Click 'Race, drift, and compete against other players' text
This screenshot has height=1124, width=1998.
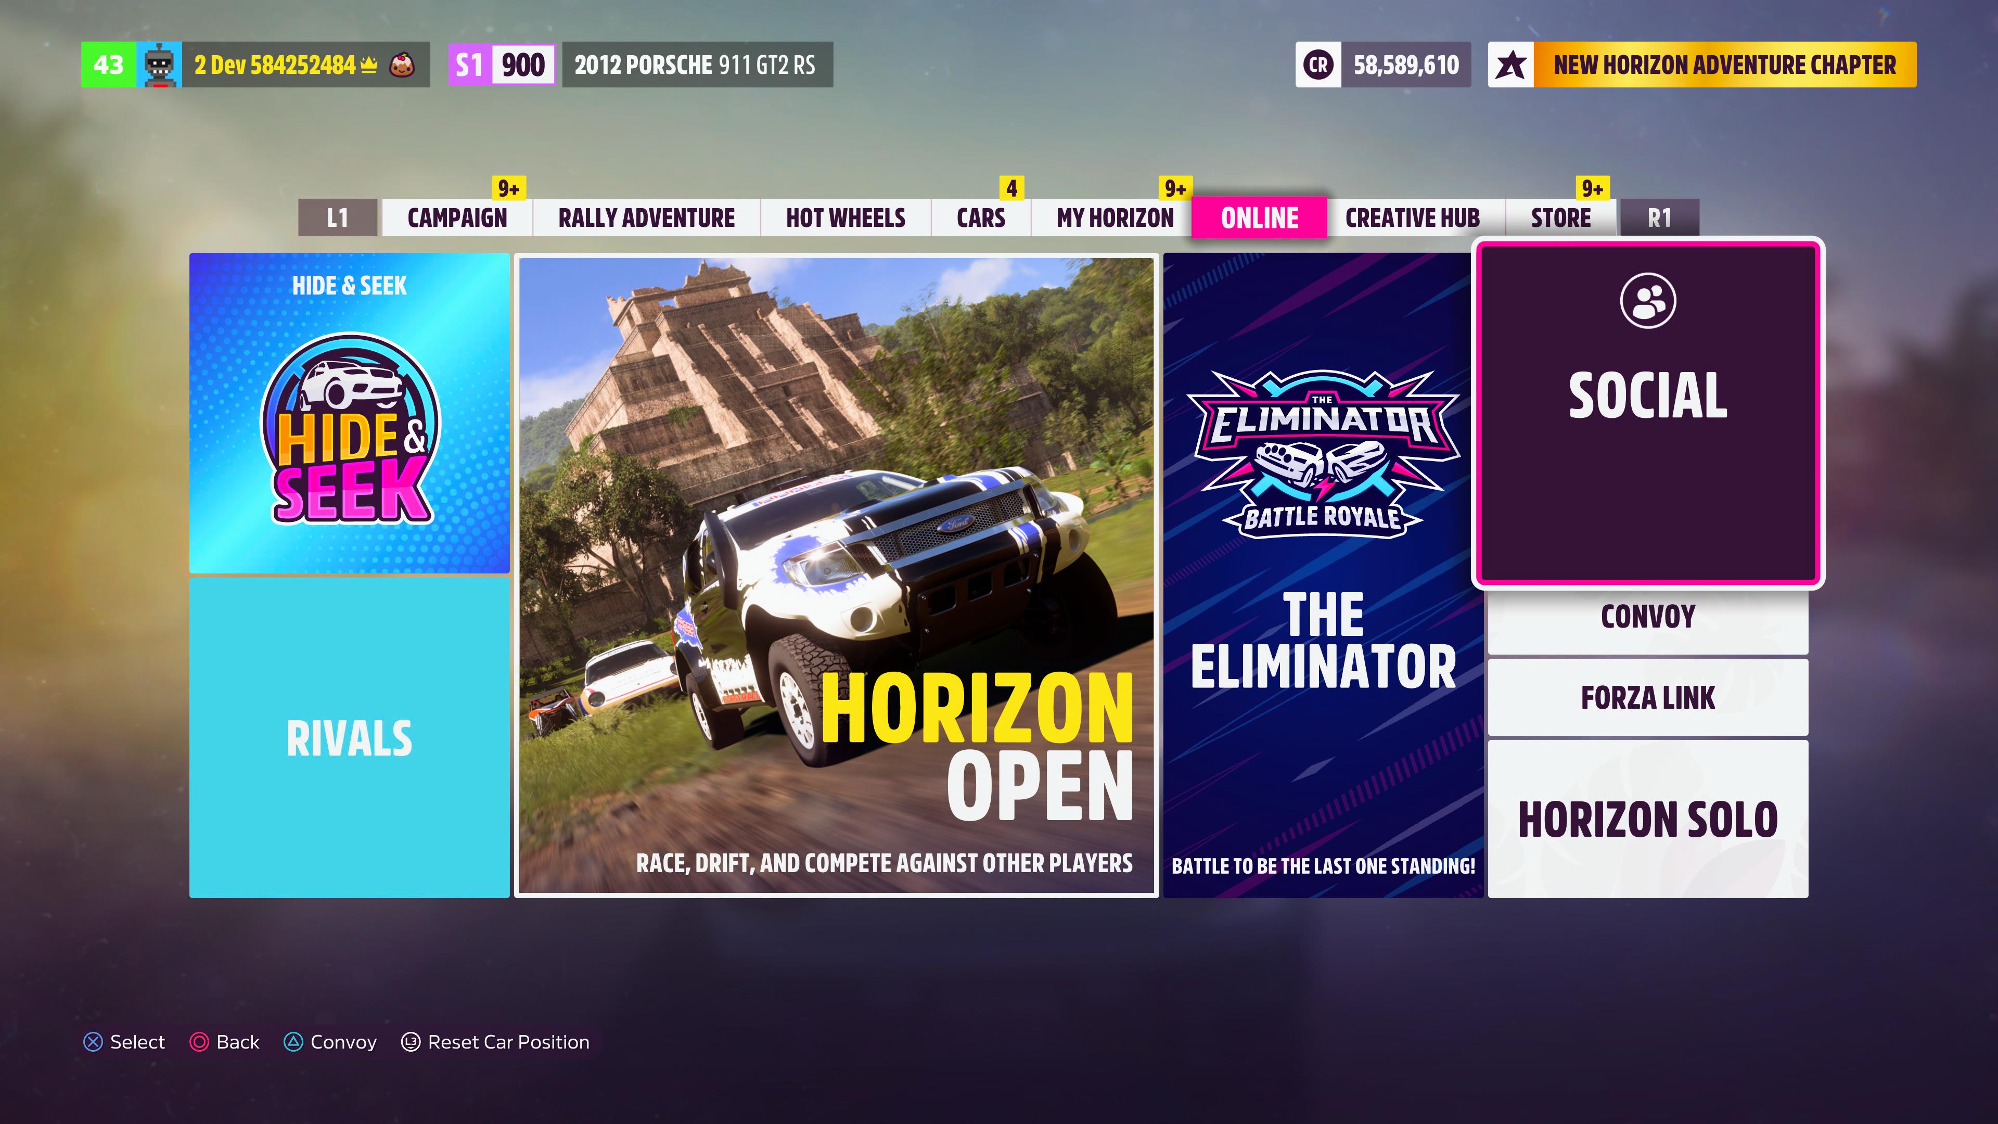(x=884, y=863)
